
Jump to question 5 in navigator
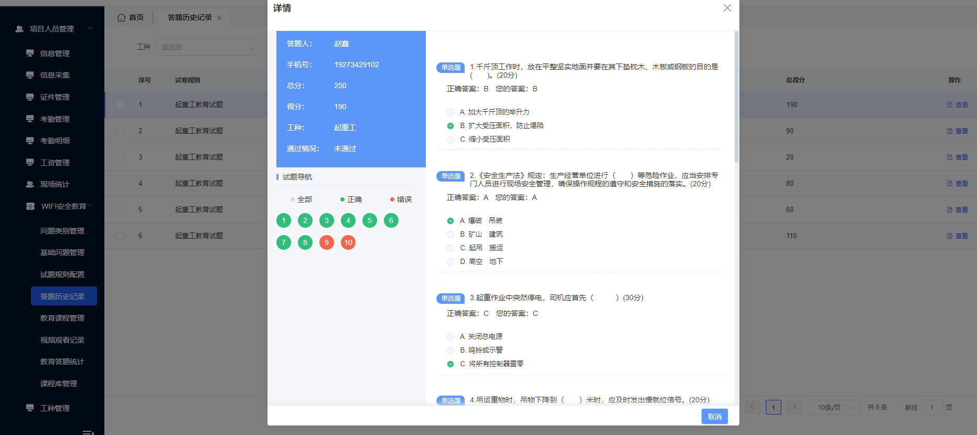[x=370, y=220]
